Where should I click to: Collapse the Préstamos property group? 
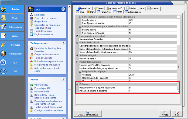click(77, 84)
